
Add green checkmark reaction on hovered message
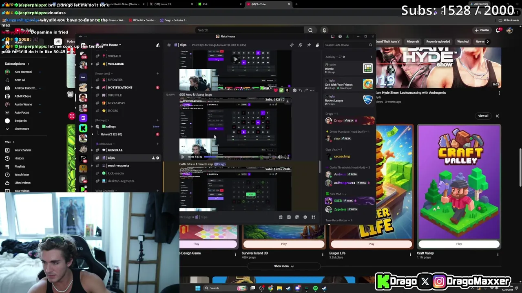pyautogui.click(x=281, y=90)
